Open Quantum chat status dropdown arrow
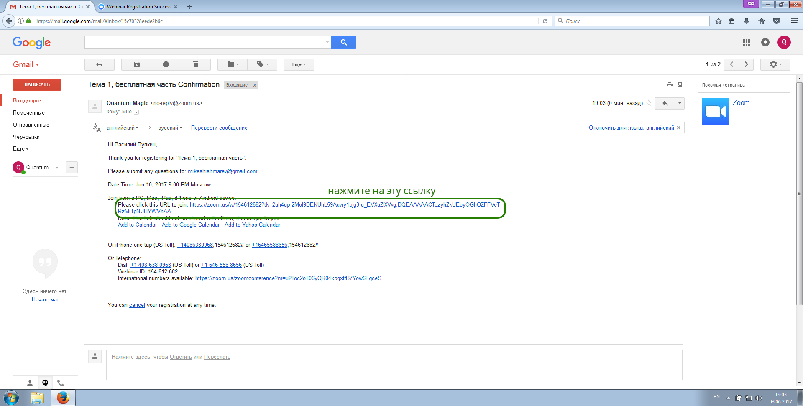 [57, 168]
